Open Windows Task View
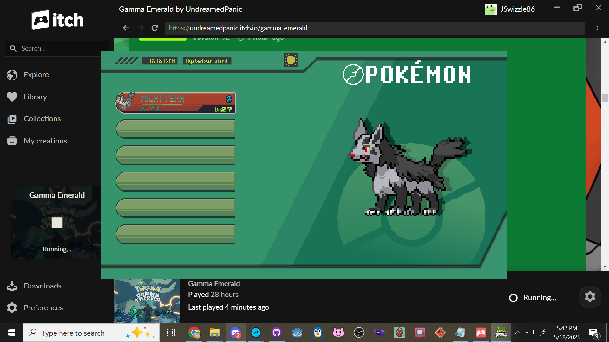 pos(171,332)
